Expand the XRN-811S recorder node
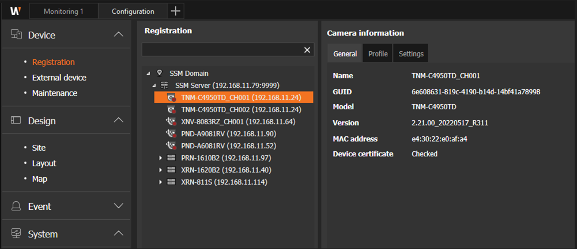 [x=161, y=182]
